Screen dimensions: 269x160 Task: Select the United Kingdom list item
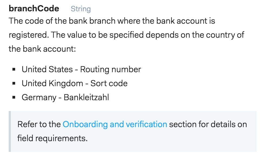(74, 84)
